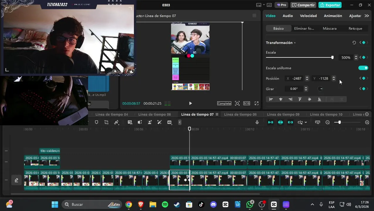Switch to the Animación tab
This screenshot has height=211, width=374.
coord(333,16)
